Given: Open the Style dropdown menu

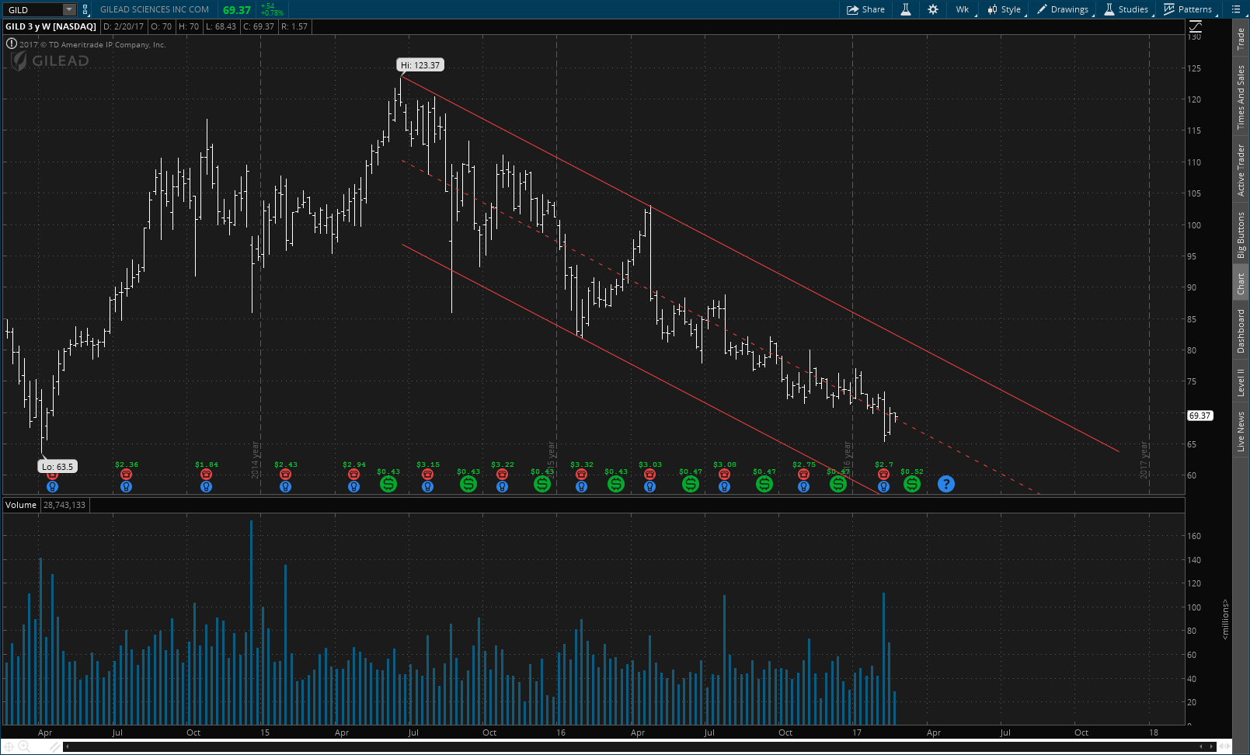Looking at the screenshot, I should 1005,9.
